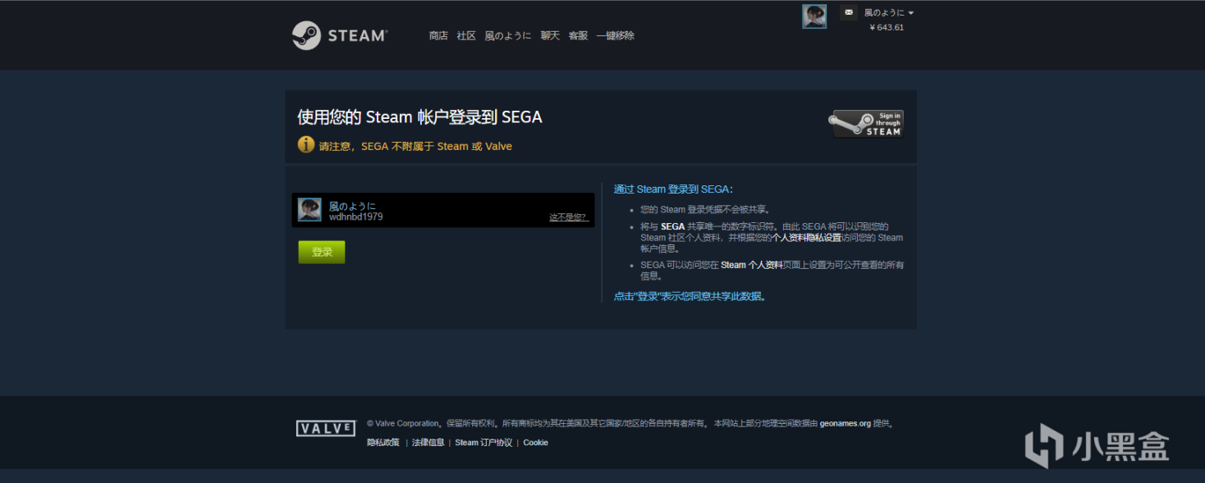
Task: Open the 商店 menu
Action: coord(438,35)
